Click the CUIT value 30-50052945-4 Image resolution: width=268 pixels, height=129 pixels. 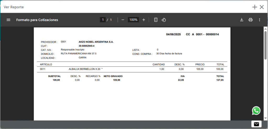coord(86,46)
